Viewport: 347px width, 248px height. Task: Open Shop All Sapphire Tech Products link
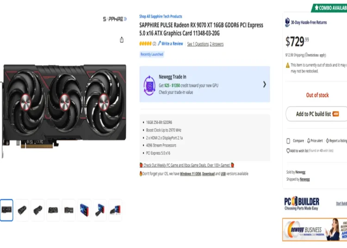click(161, 16)
